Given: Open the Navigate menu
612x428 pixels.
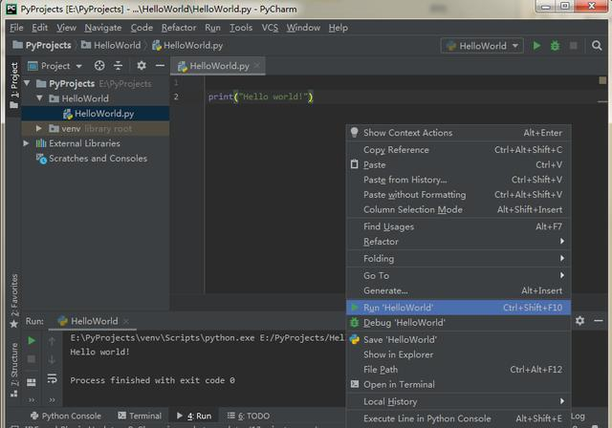Looking at the screenshot, I should point(103,28).
